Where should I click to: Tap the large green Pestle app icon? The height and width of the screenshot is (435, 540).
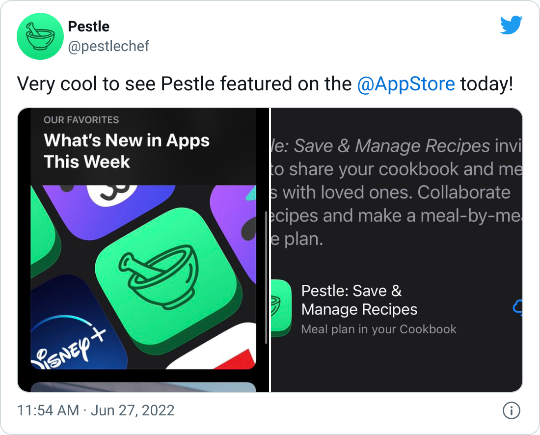point(168,276)
